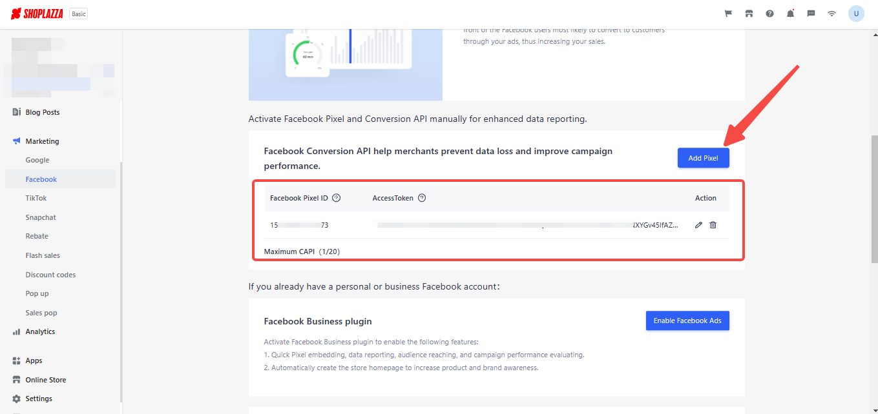The width and height of the screenshot is (878, 414).
Task: Delete the Facebook Pixel with the trash icon
Action: point(713,225)
